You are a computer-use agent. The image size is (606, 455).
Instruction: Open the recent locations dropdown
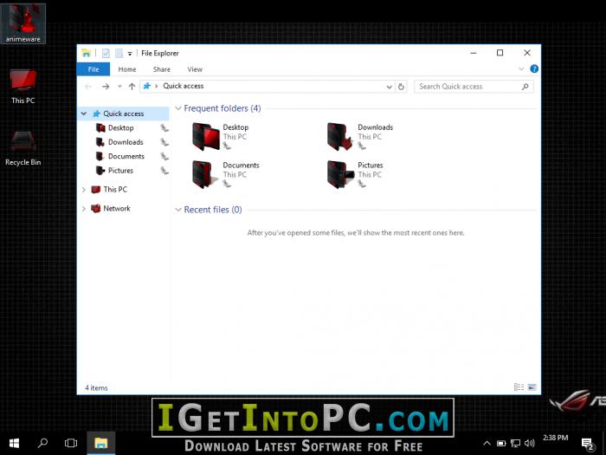pos(119,87)
